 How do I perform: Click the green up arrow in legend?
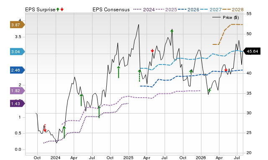[x=58, y=9]
